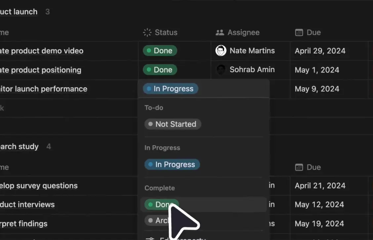Select the Not Started status option
Screen dimensions: 373x240
(173, 124)
